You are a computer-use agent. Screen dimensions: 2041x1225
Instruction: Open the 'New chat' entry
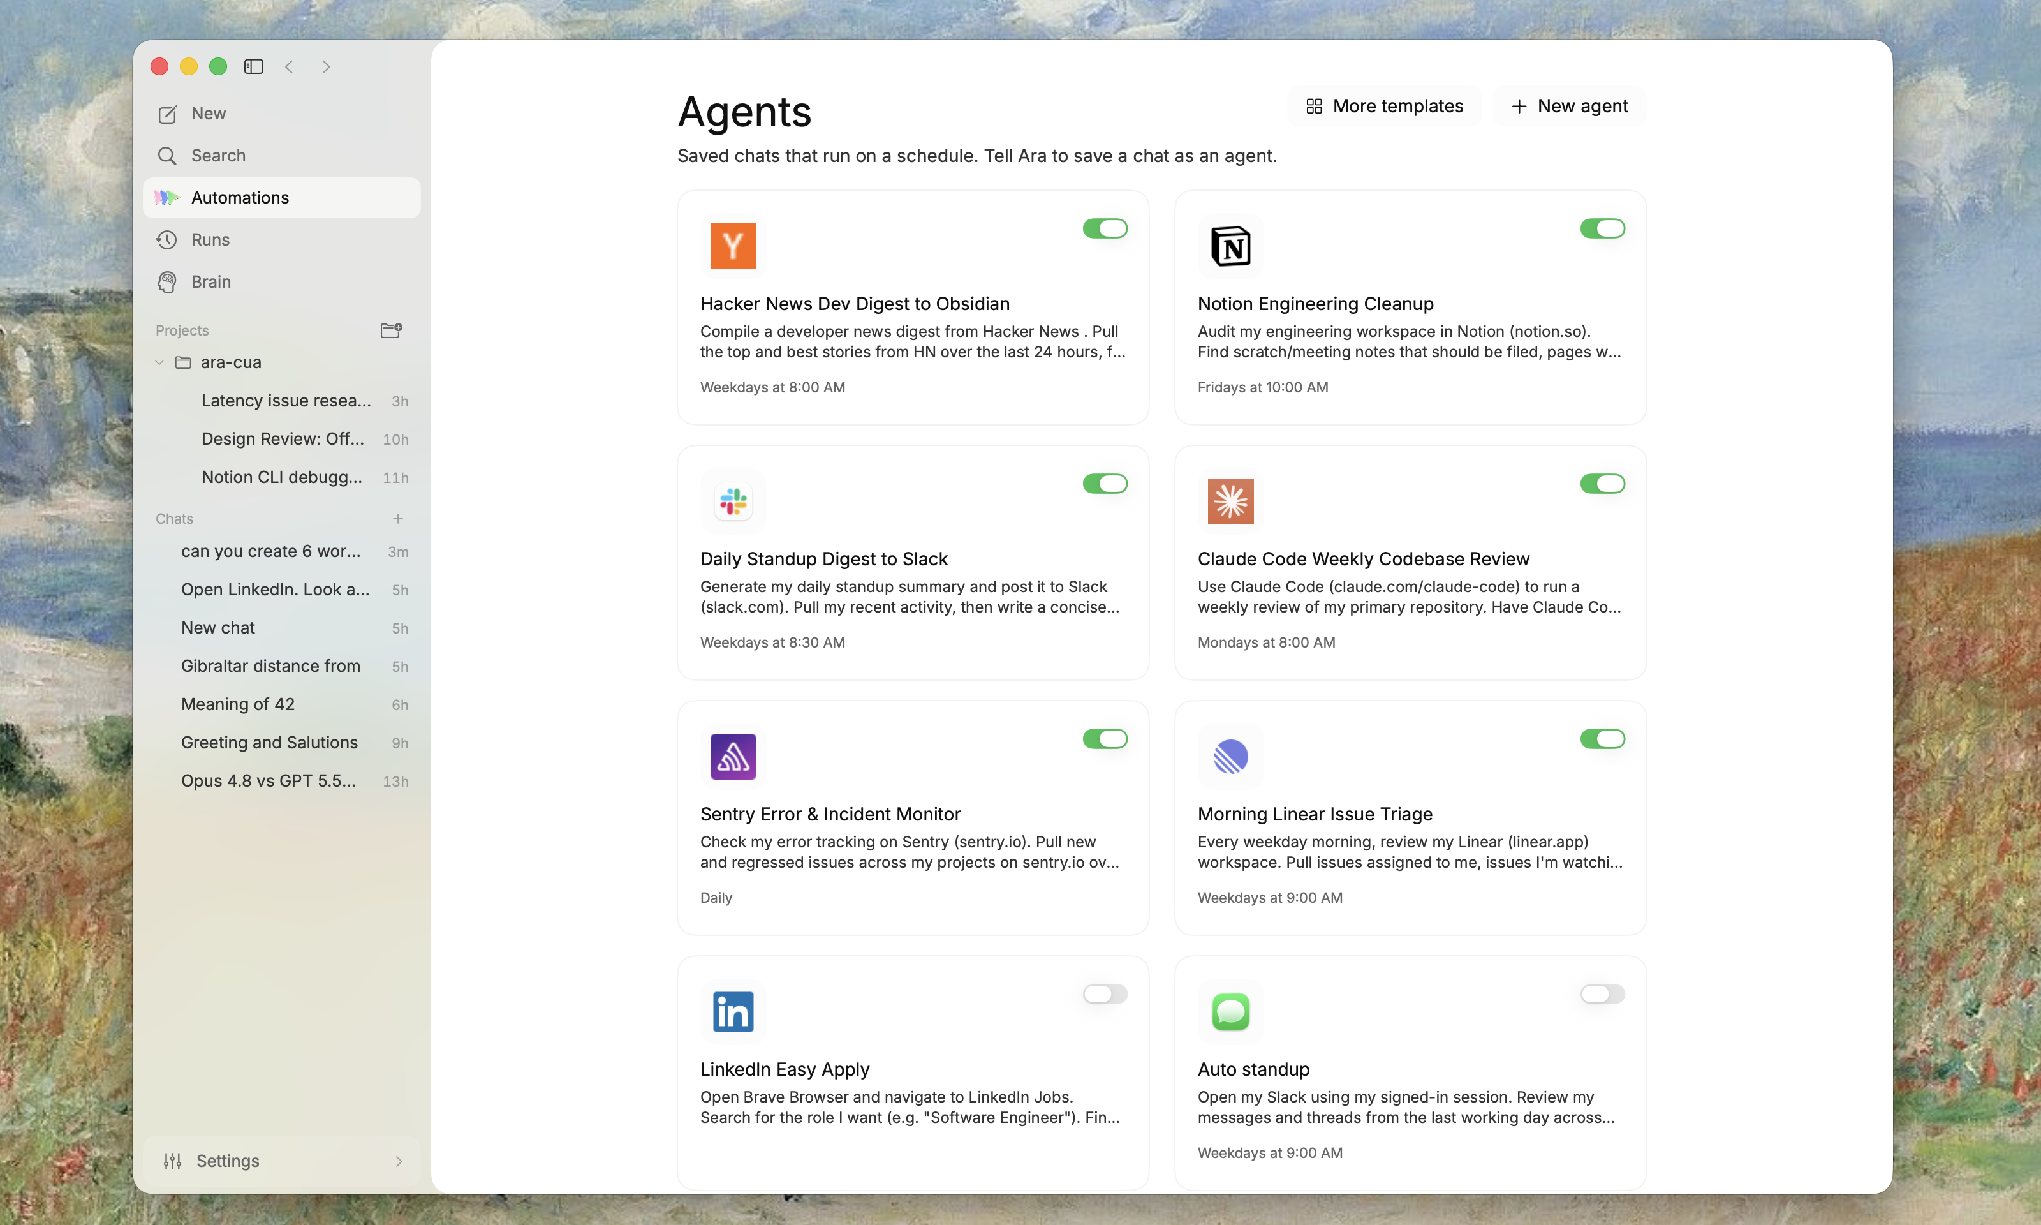click(281, 628)
